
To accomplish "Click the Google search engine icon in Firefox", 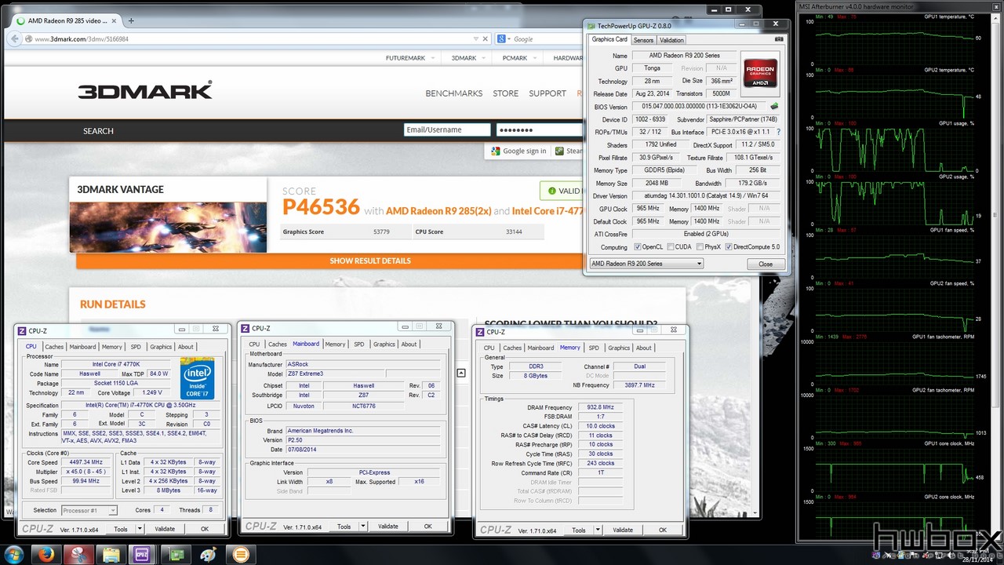I will click(502, 38).
